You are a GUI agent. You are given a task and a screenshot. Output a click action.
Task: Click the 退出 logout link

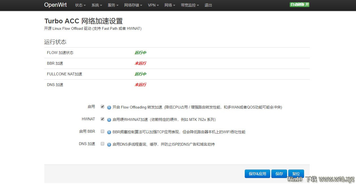(x=208, y=5)
